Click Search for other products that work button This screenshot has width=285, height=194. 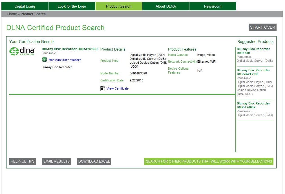[x=209, y=161]
